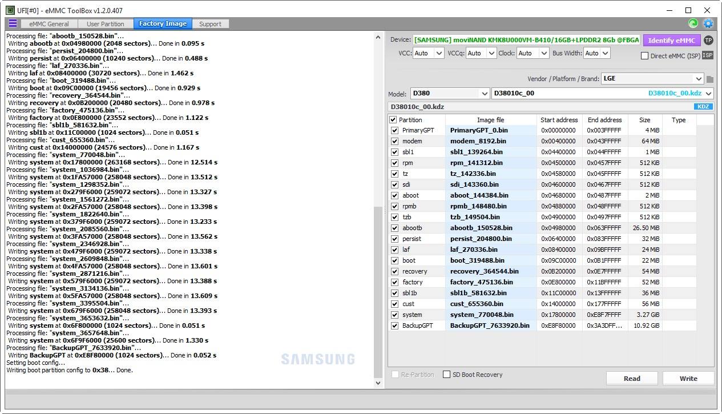
Task: Click the Read button
Action: 632,378
